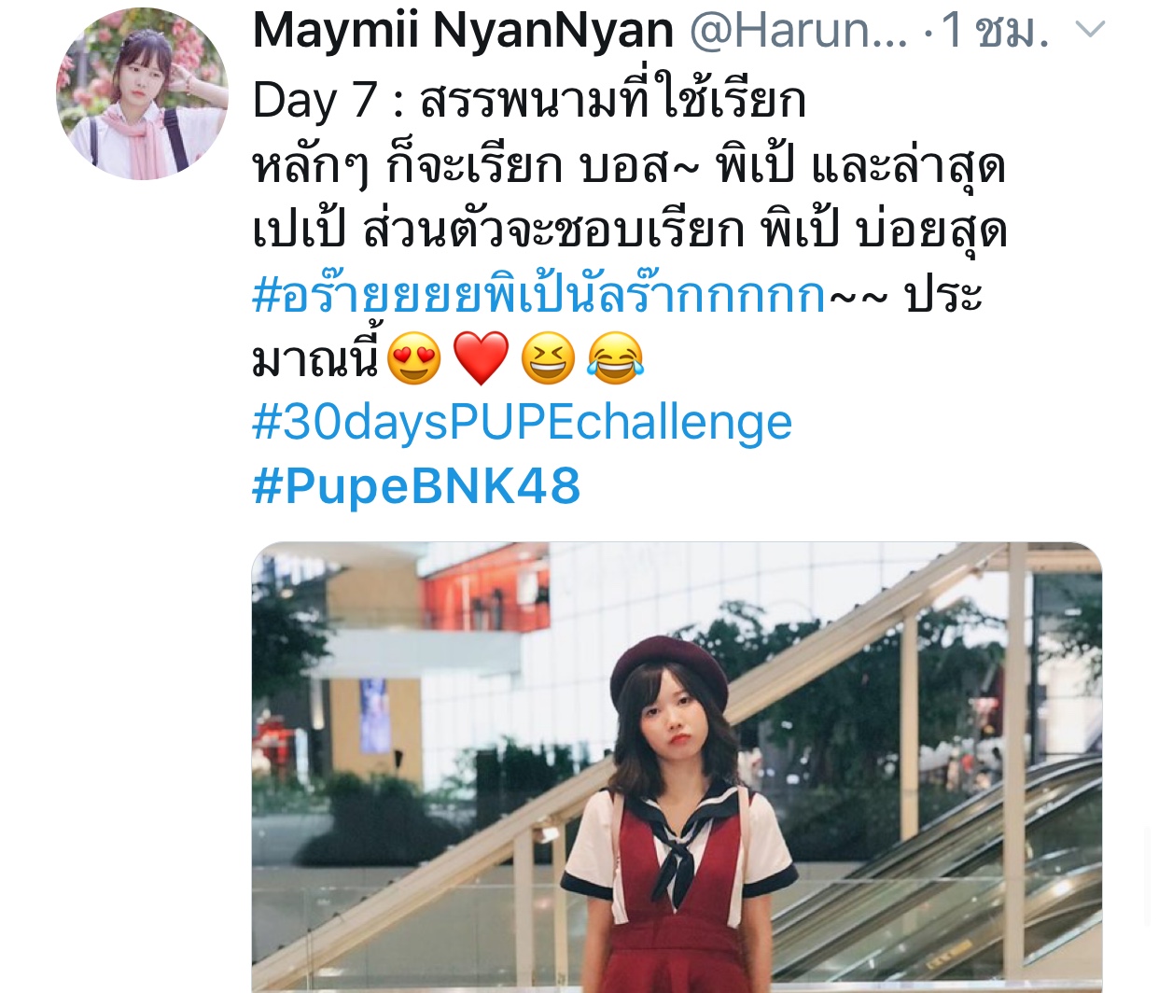Click the heart-eyes emoji in tweet
Viewport: 1159px width, 993px height.
coord(413,358)
